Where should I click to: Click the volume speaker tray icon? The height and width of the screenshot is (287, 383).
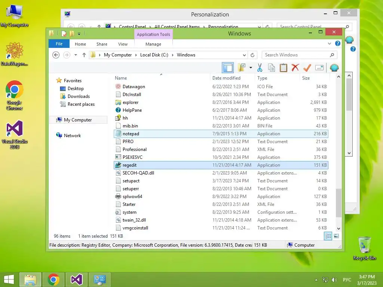334,280
